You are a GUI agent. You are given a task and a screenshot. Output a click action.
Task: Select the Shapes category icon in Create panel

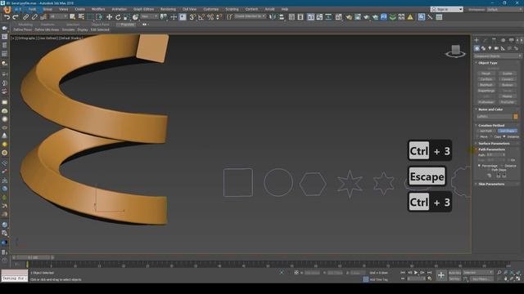483,49
